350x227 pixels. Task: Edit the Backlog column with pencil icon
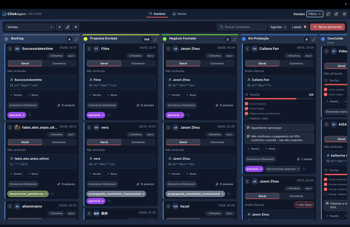click(76, 40)
